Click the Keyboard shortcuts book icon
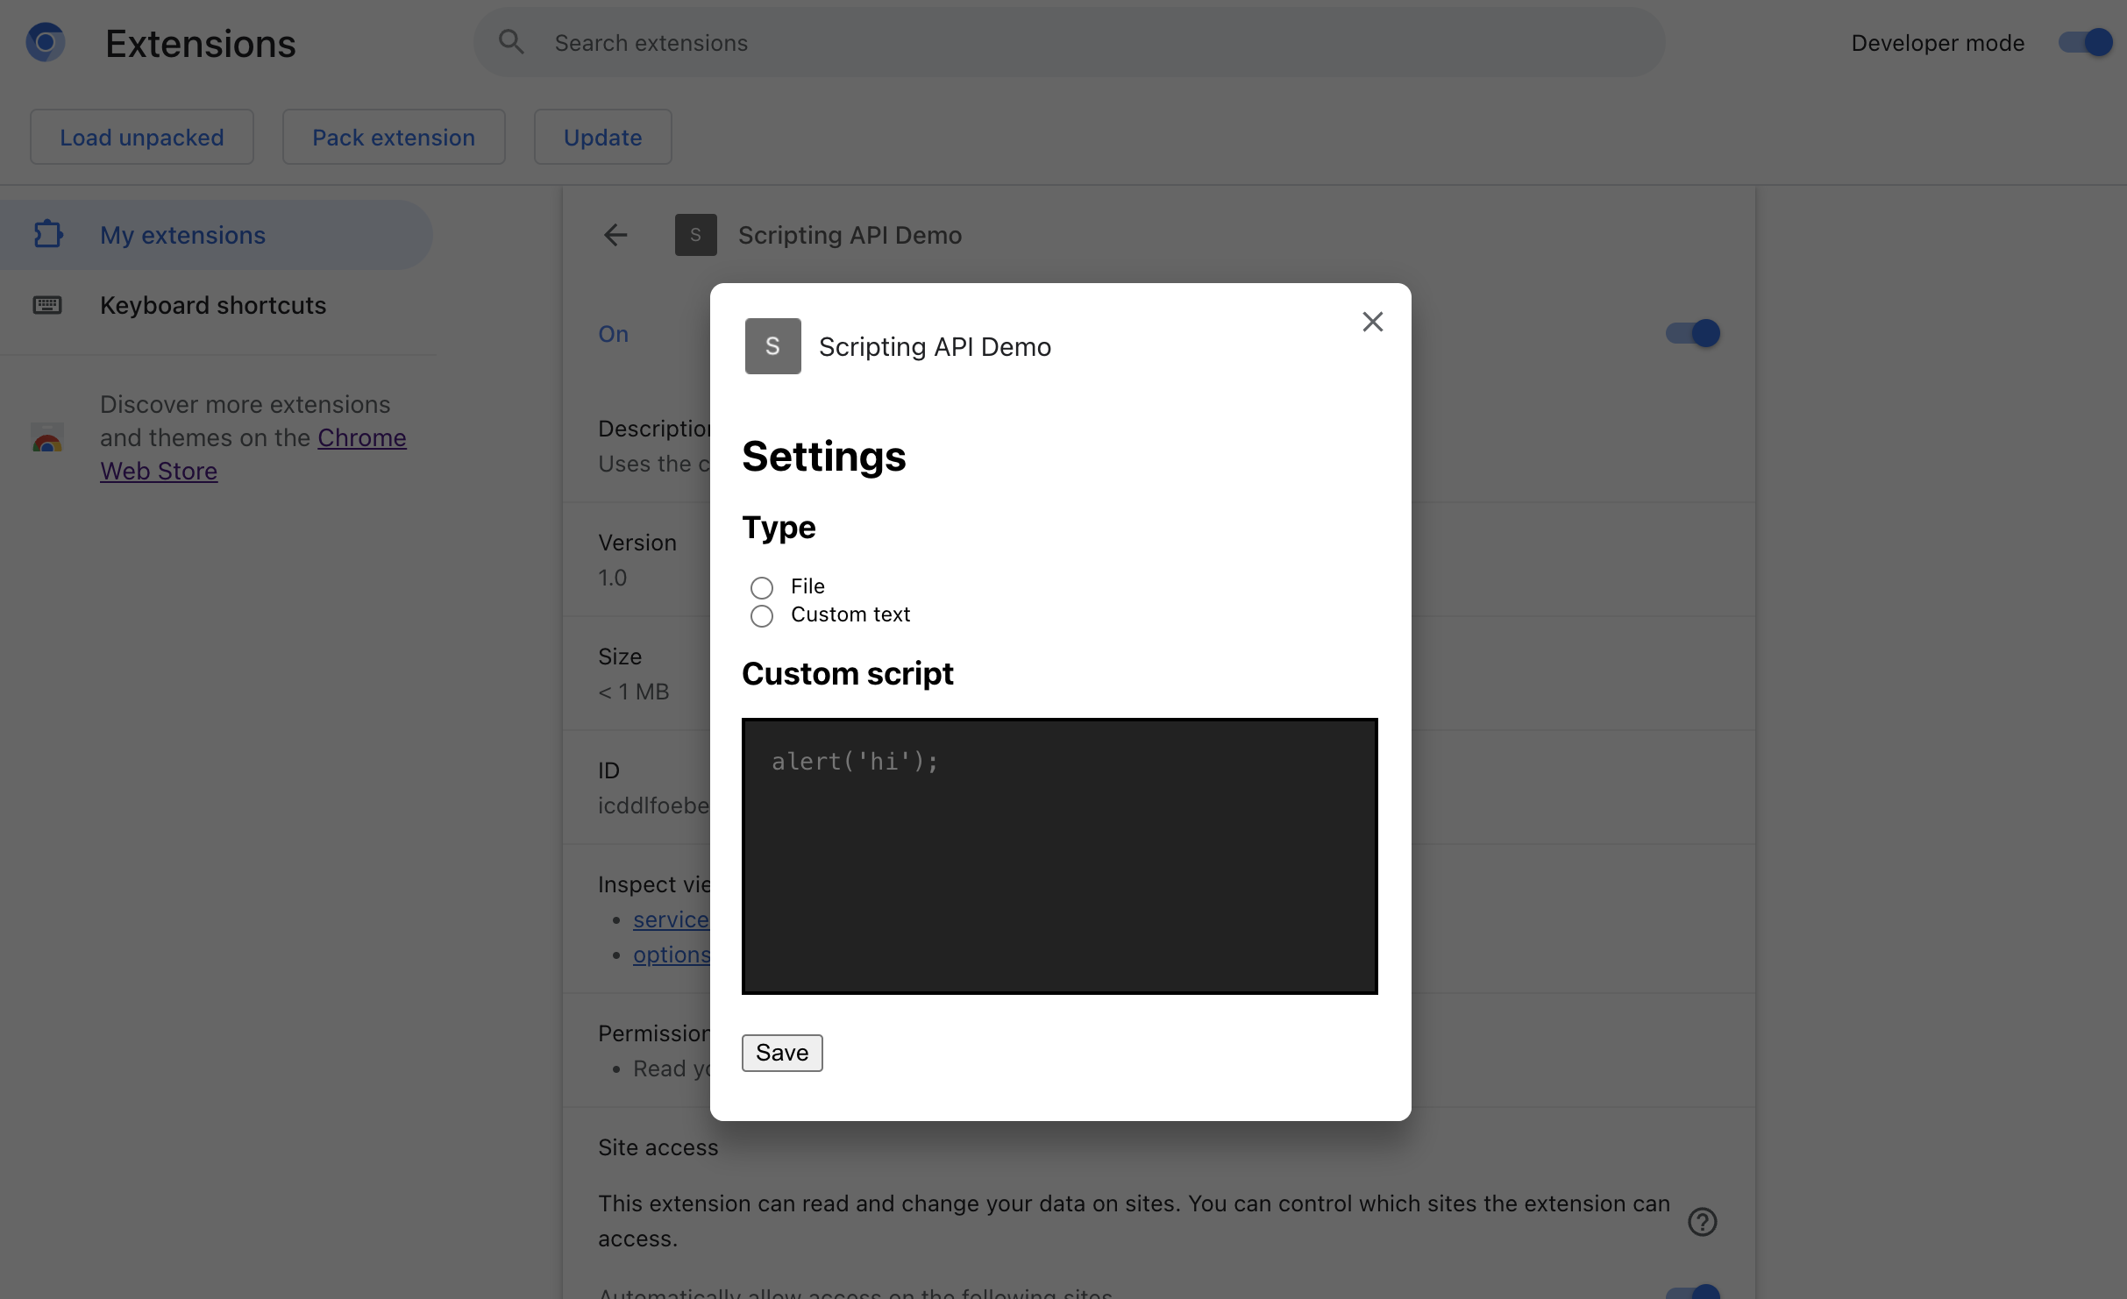Image resolution: width=2127 pixels, height=1299 pixels. coord(47,304)
